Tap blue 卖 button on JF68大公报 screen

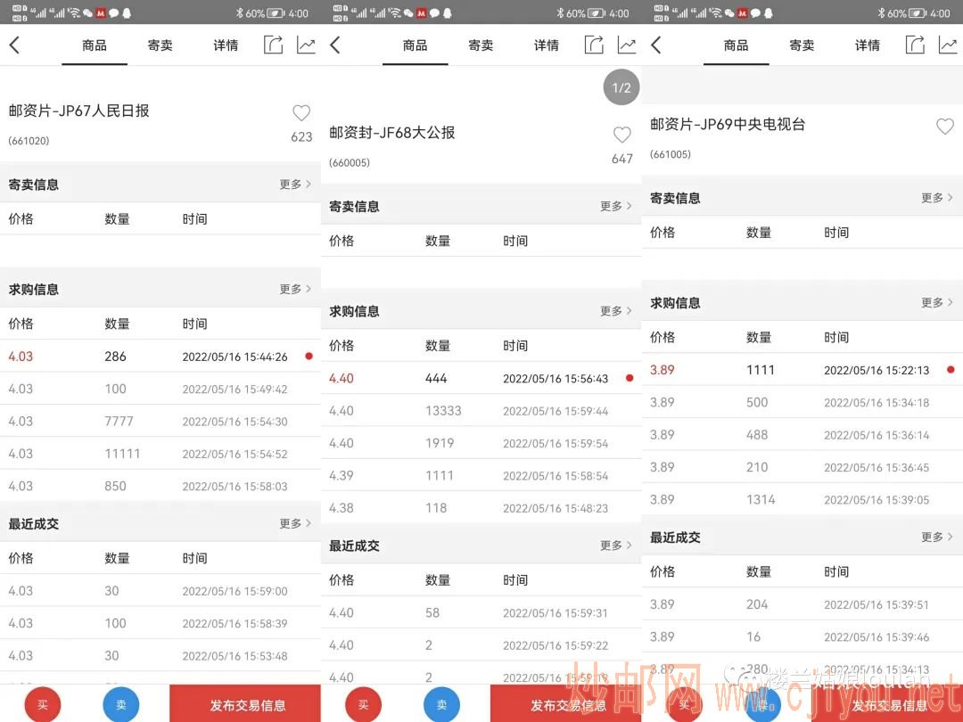tap(441, 704)
